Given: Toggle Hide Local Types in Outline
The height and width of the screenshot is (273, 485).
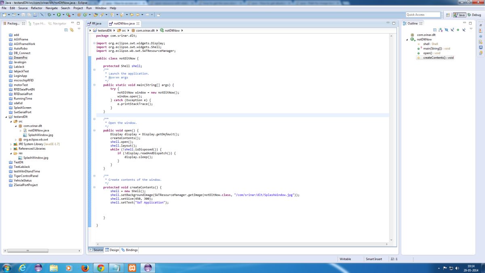Looking at the screenshot, I should (x=464, y=30).
